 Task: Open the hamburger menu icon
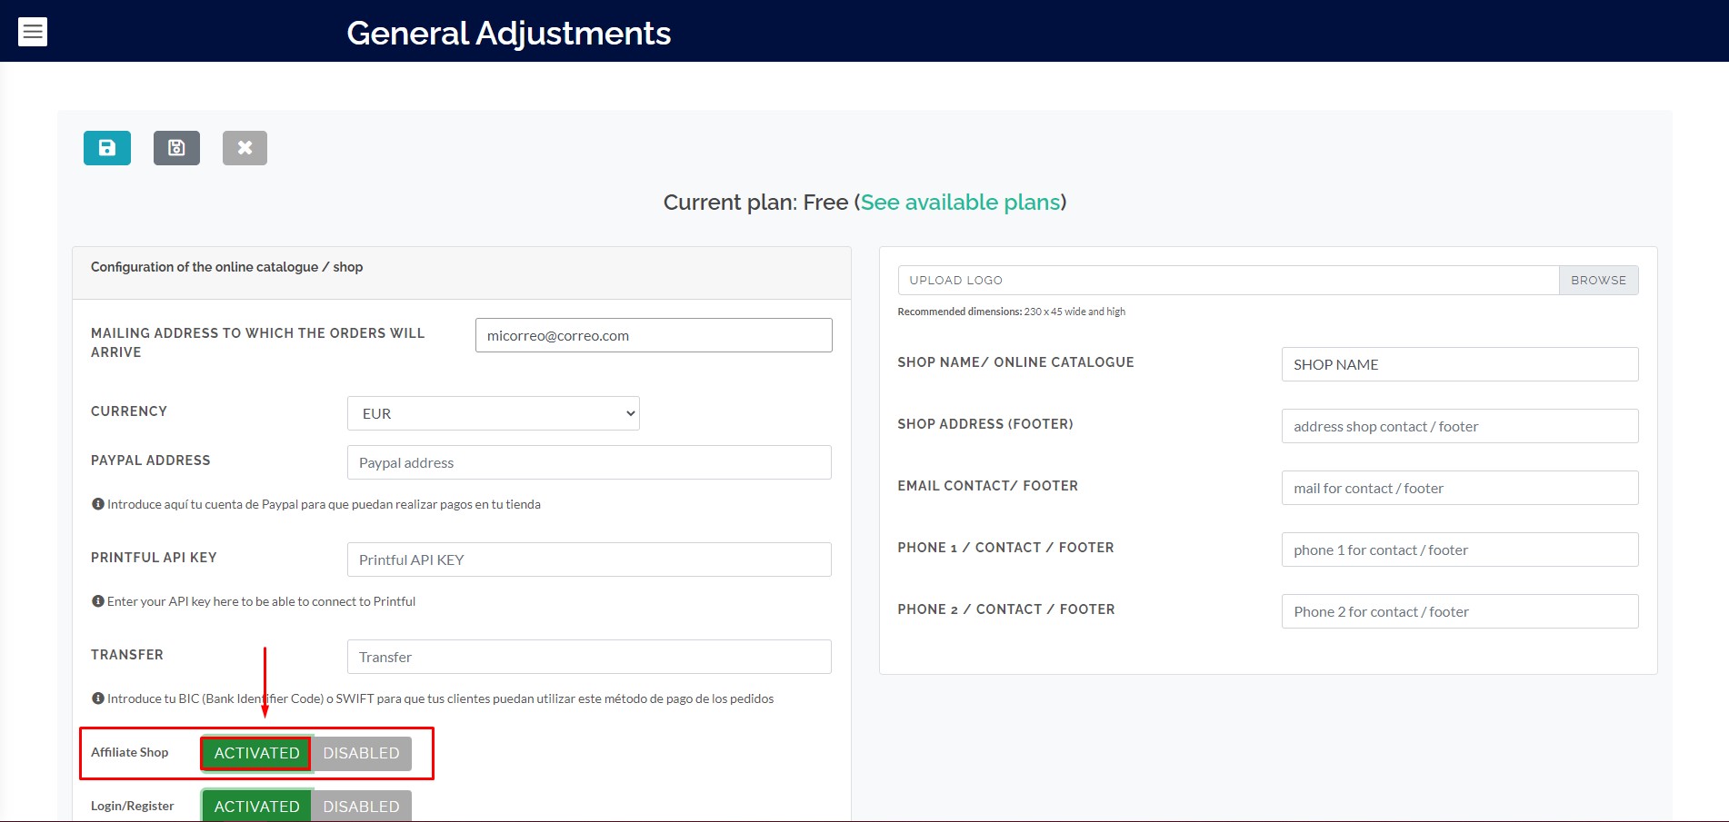33,32
